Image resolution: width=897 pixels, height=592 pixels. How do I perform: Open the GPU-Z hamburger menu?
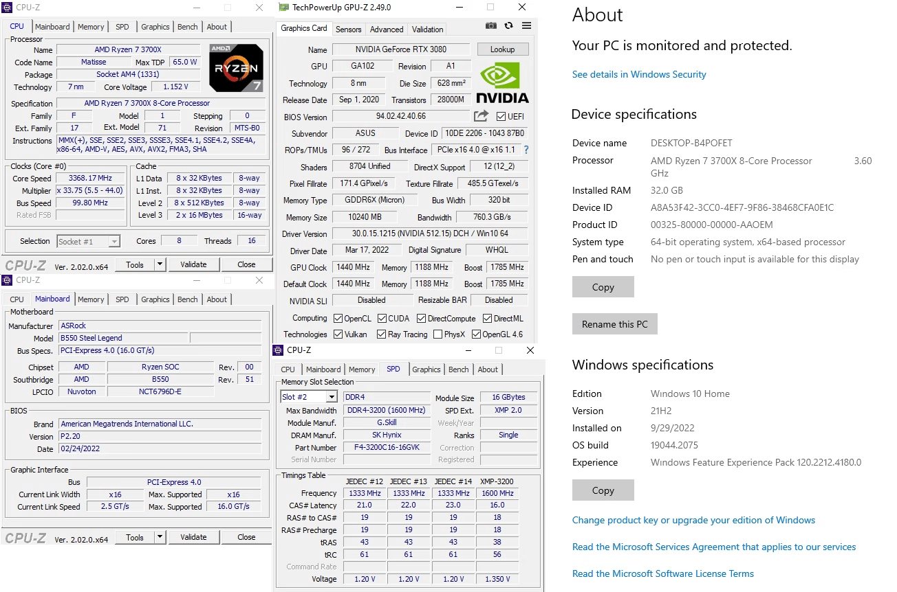click(526, 25)
